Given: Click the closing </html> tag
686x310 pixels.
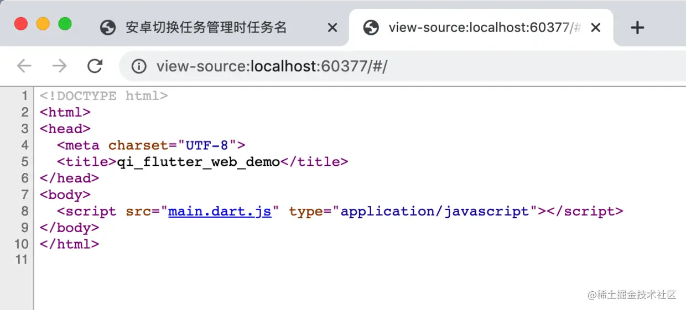Looking at the screenshot, I should 69,244.
